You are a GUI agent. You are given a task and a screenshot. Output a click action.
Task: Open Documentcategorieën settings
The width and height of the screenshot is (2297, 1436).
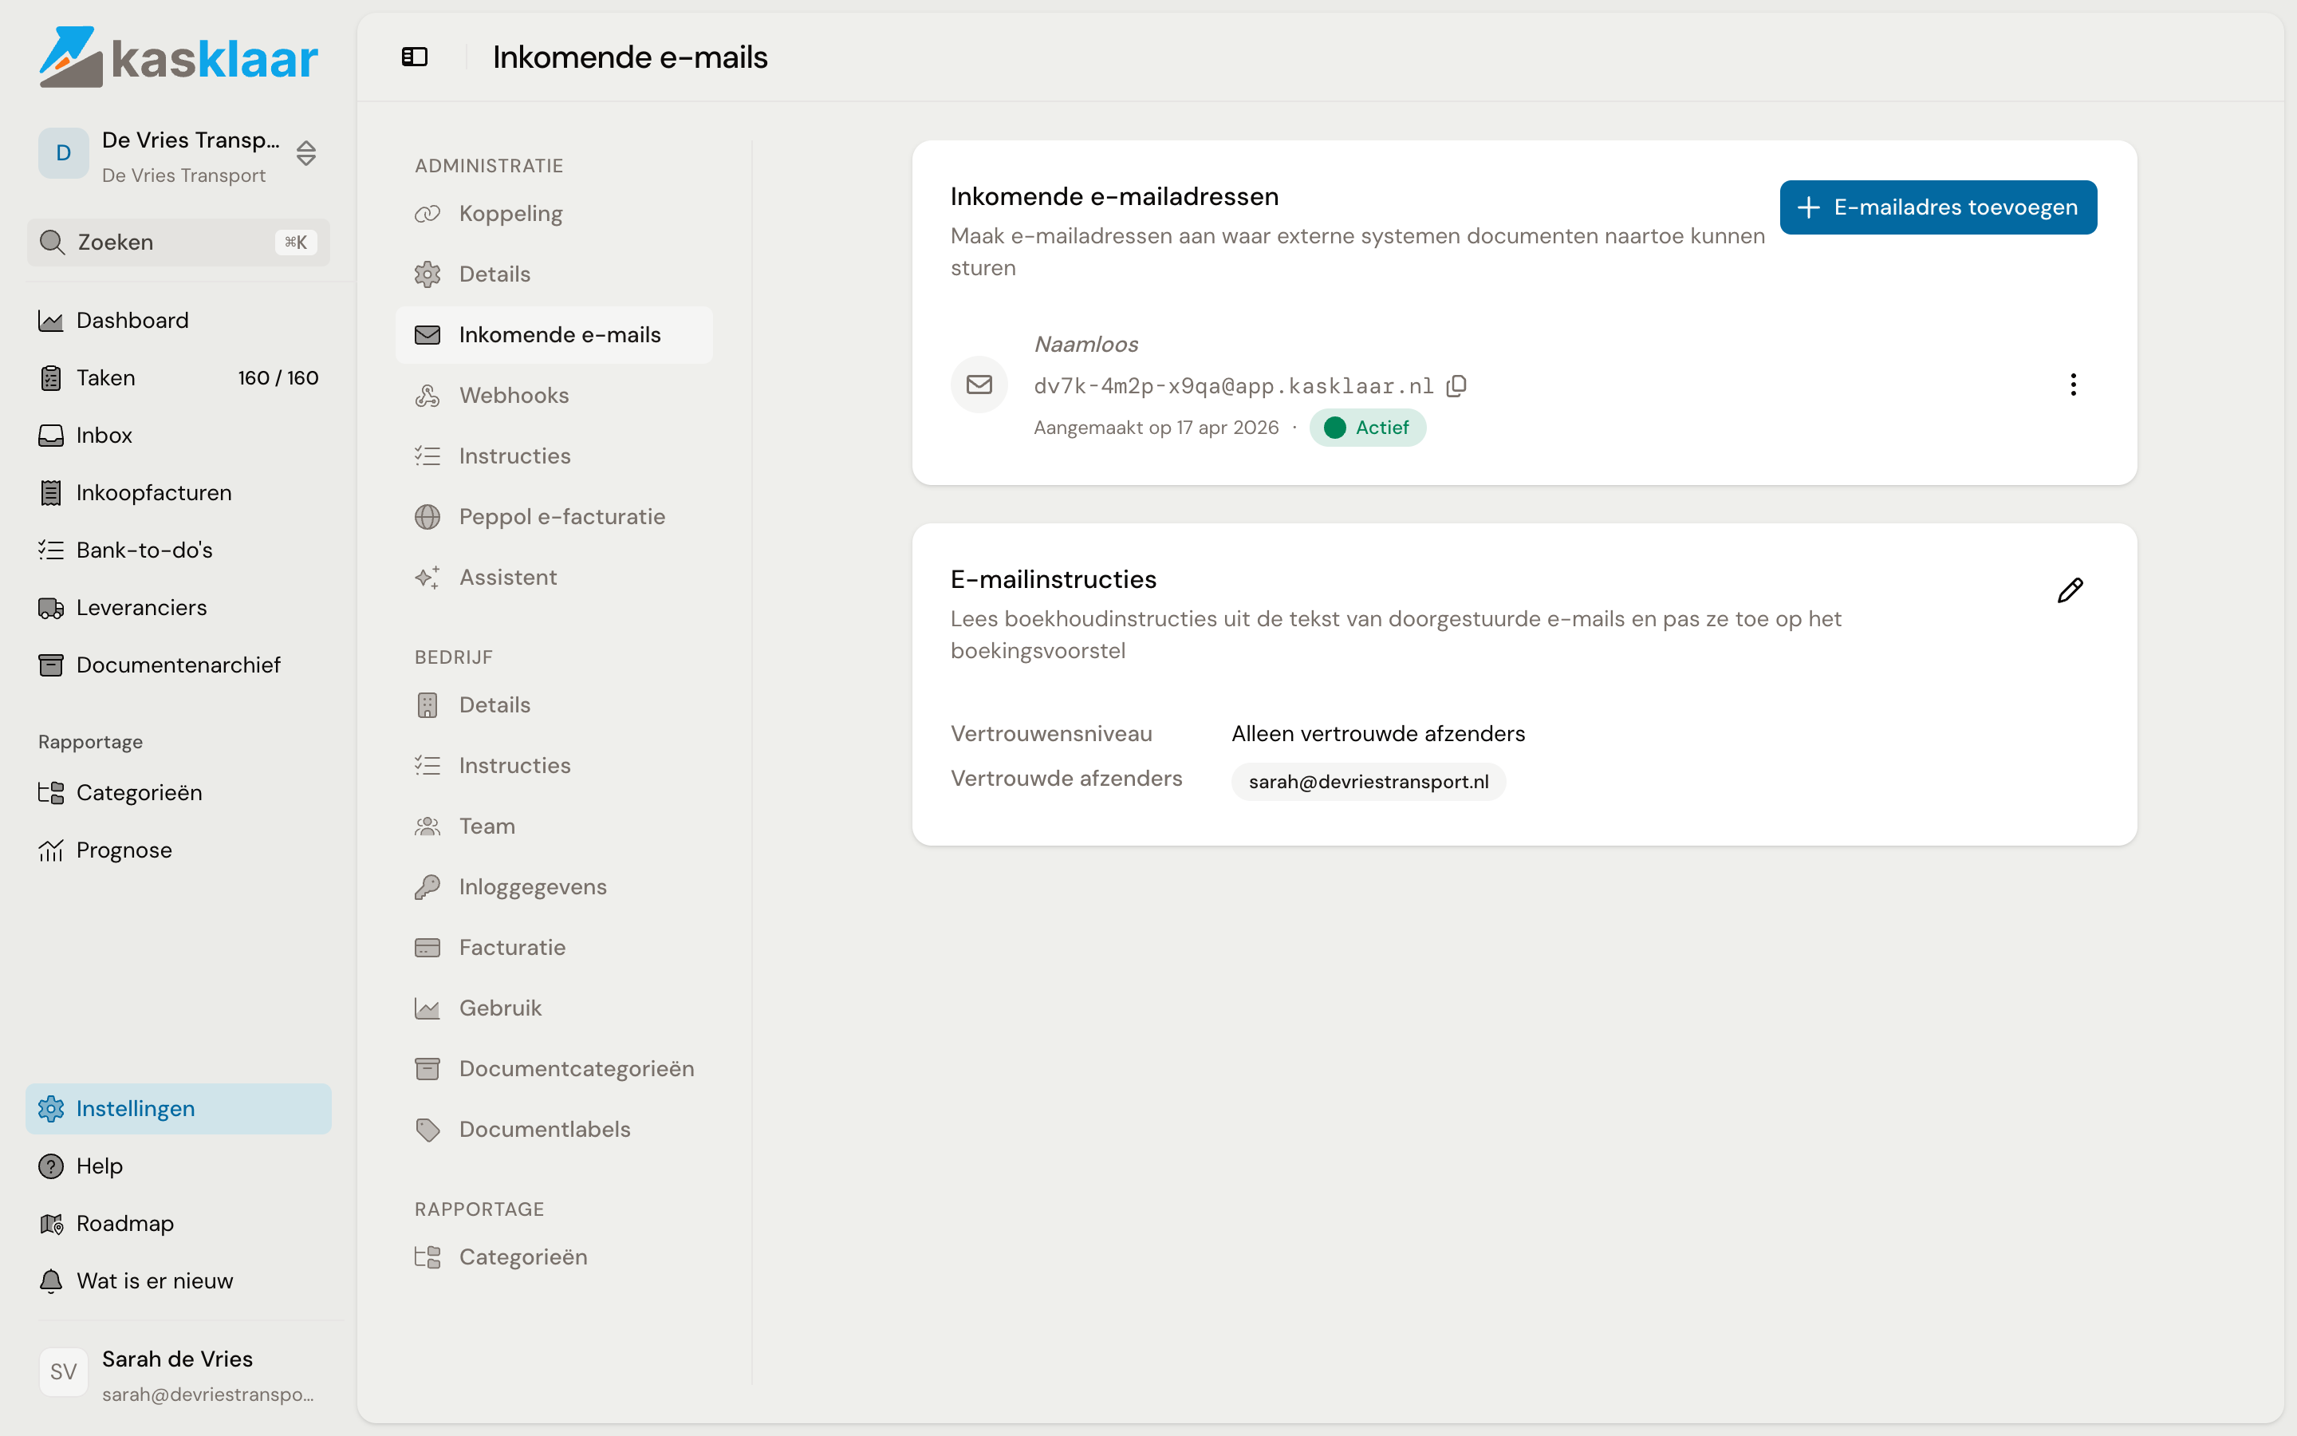[x=554, y=1068]
